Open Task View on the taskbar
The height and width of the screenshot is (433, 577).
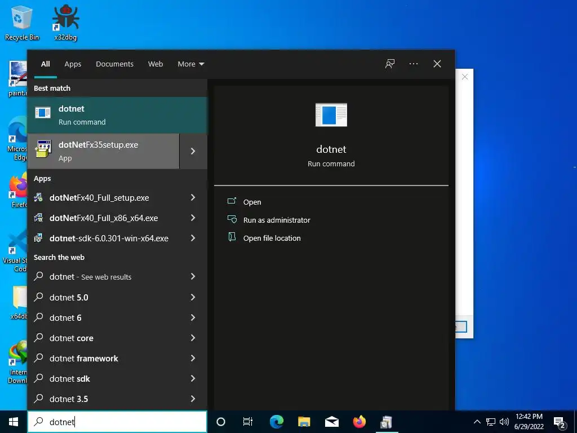click(248, 422)
